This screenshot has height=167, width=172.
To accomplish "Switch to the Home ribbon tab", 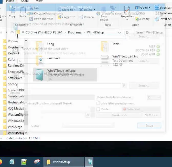I will pos(10,1).
